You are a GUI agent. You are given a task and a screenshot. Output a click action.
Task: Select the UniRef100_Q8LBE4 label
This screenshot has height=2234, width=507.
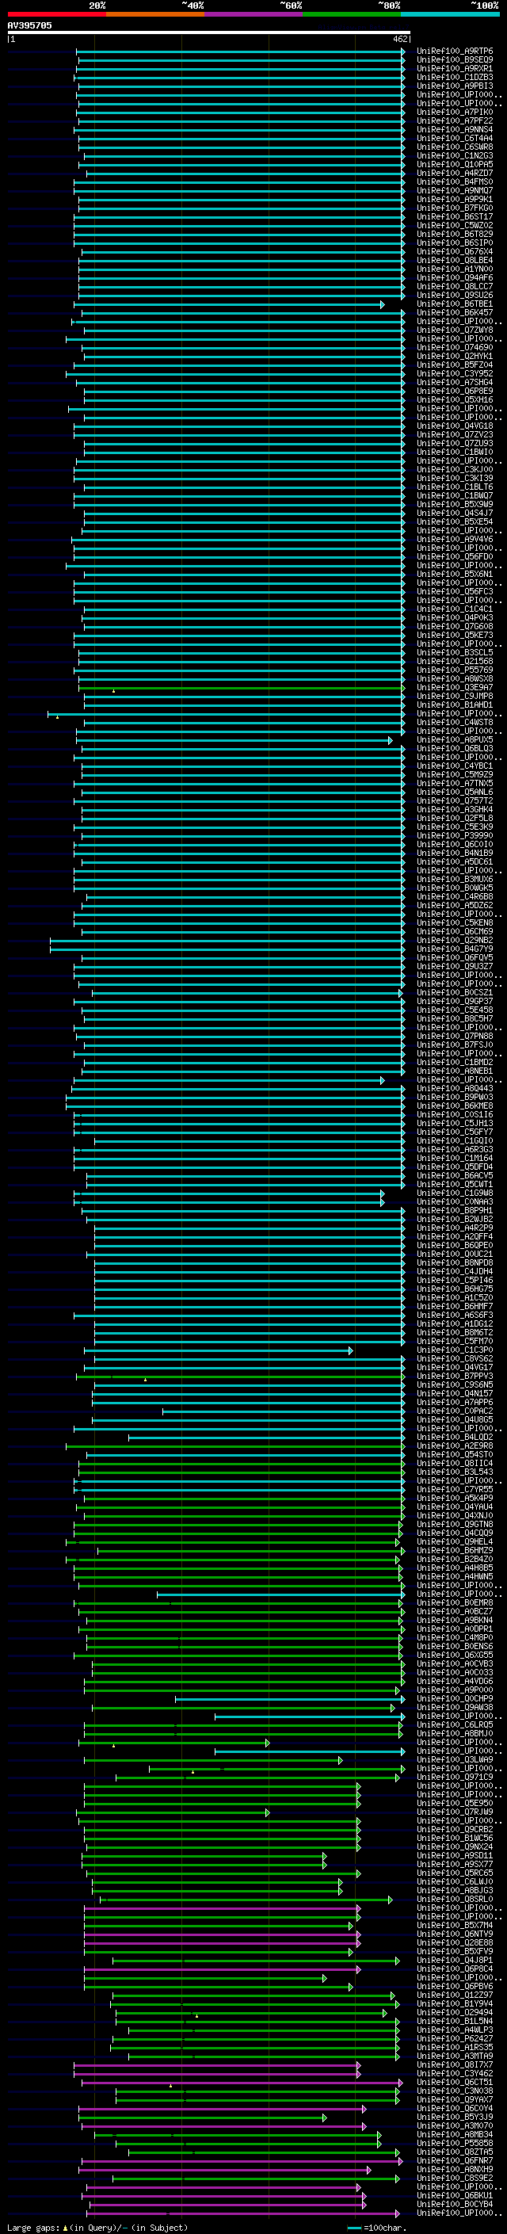click(455, 260)
